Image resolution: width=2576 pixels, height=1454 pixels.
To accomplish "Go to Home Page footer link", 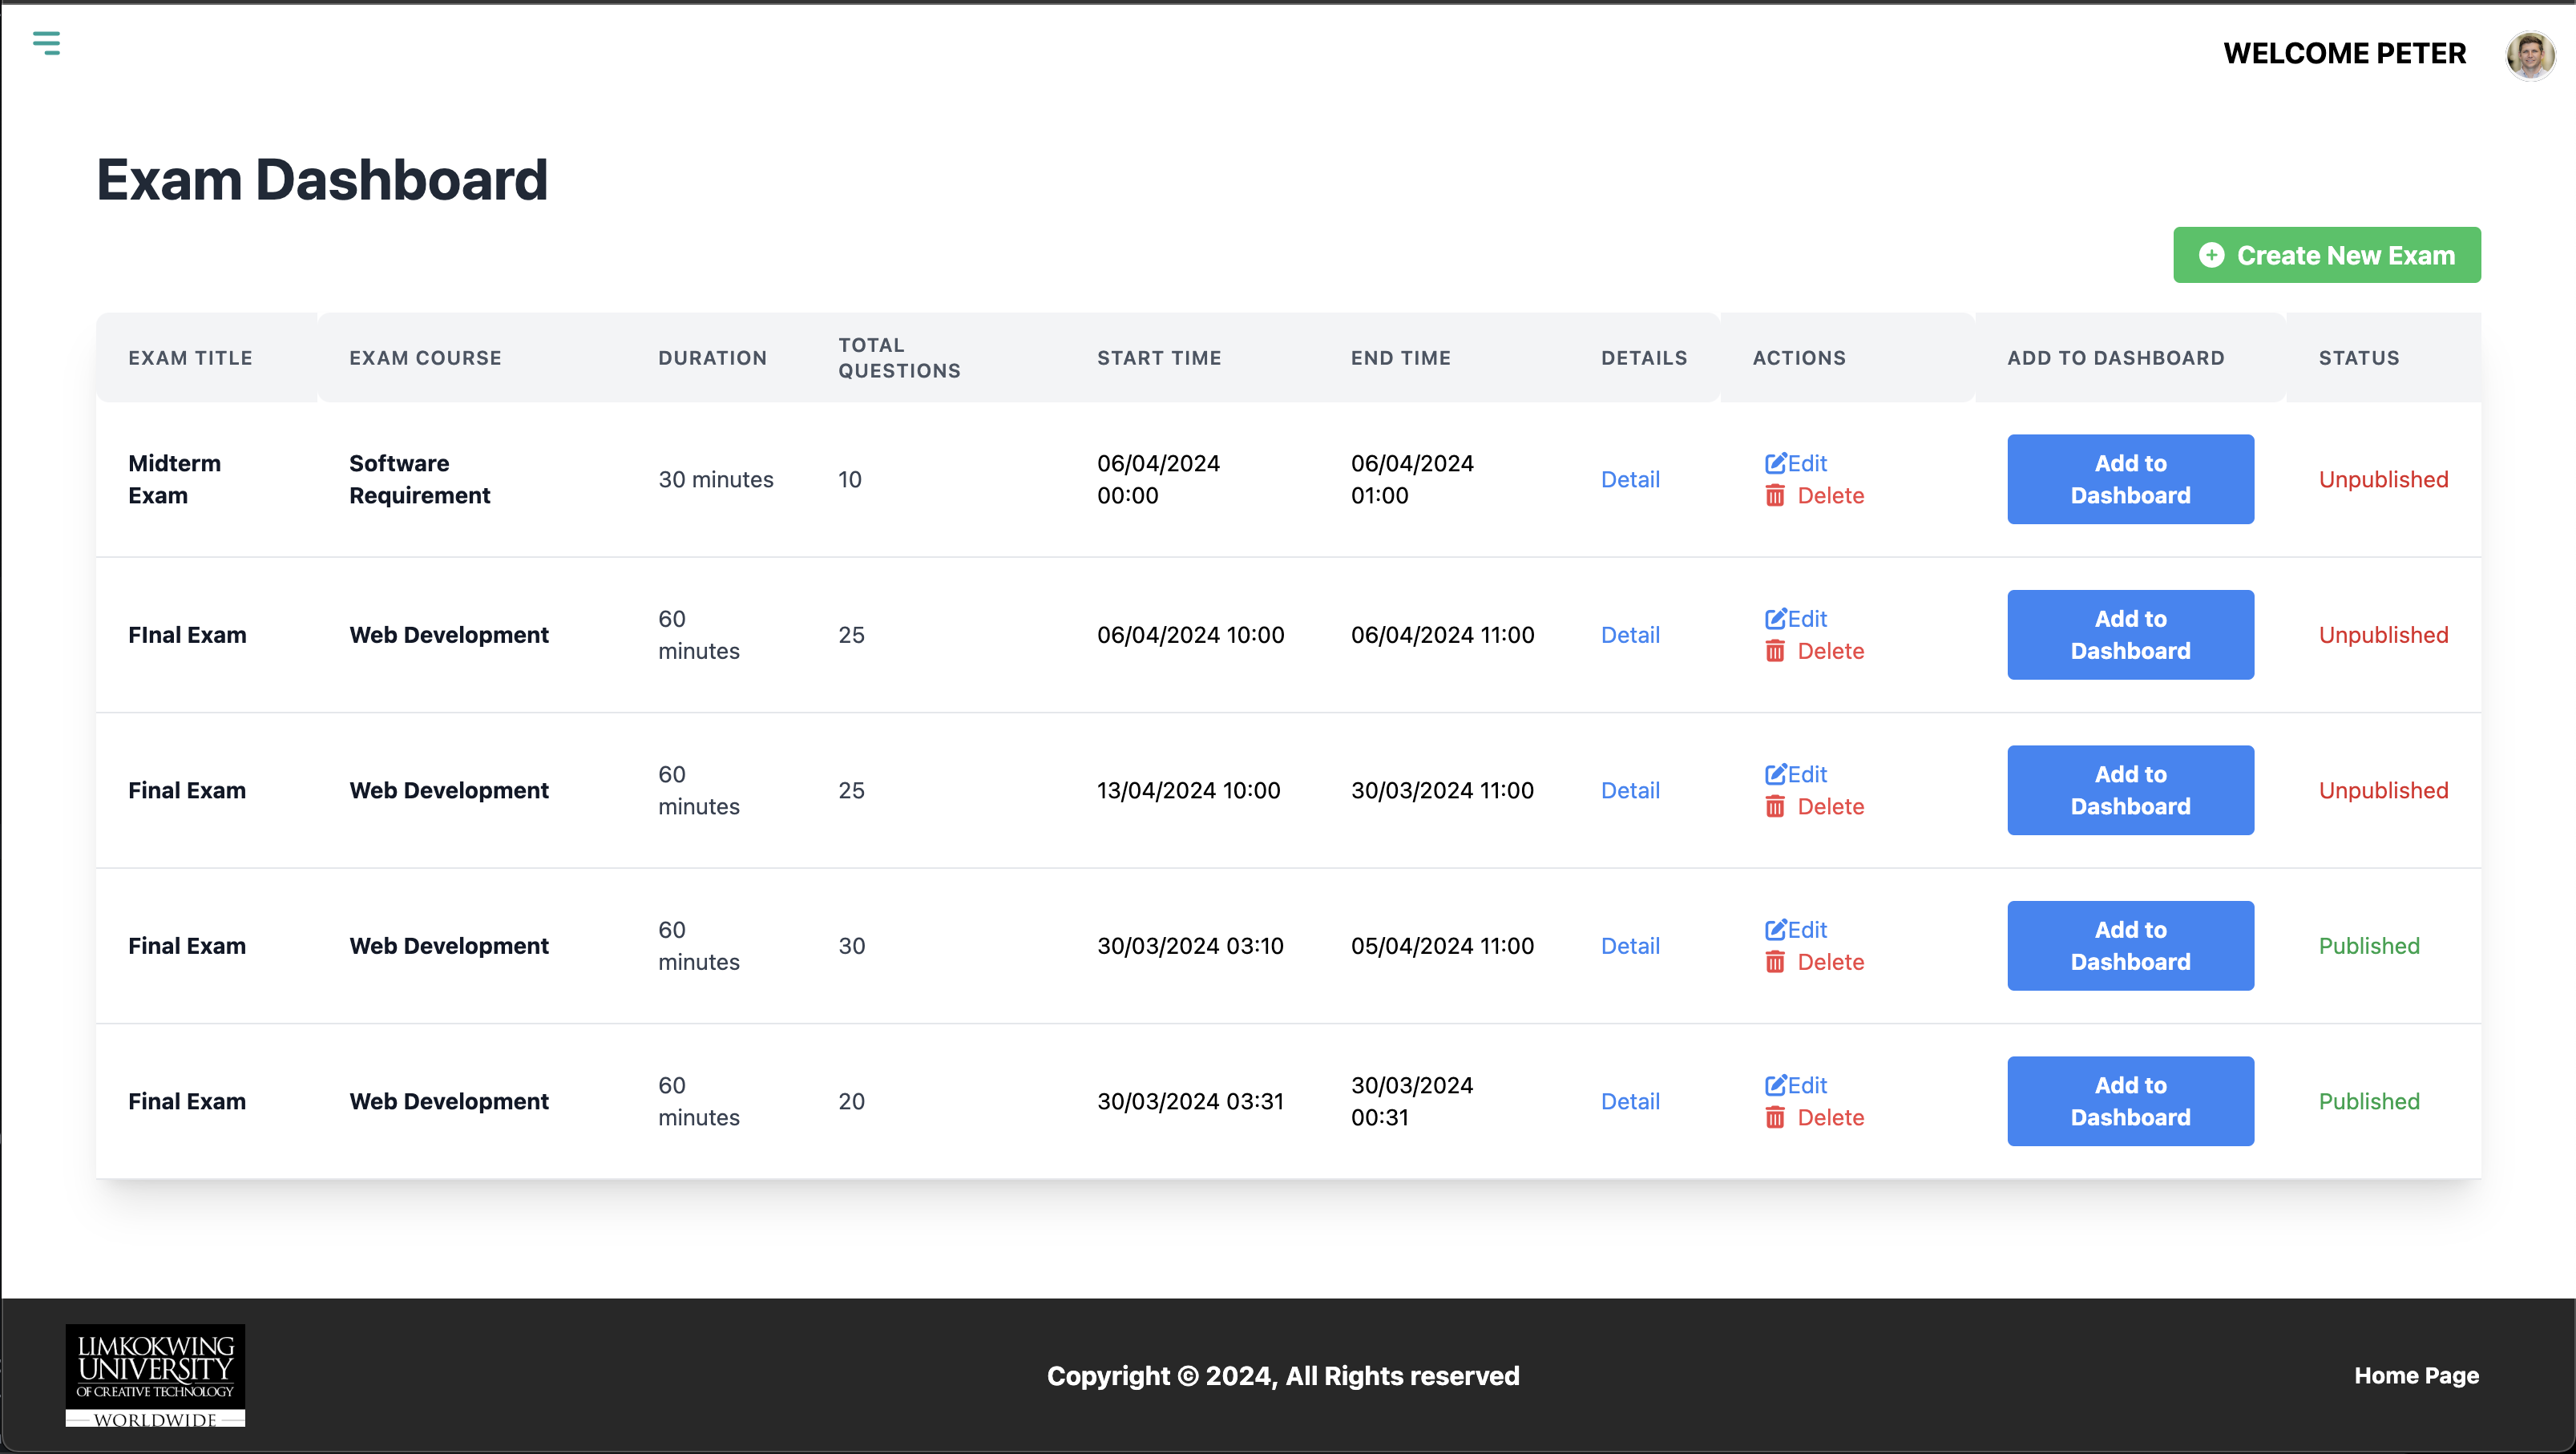I will pyautogui.click(x=2416, y=1375).
